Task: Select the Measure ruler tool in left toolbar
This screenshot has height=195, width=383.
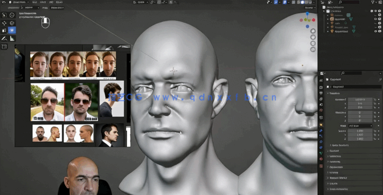Action: (12, 38)
